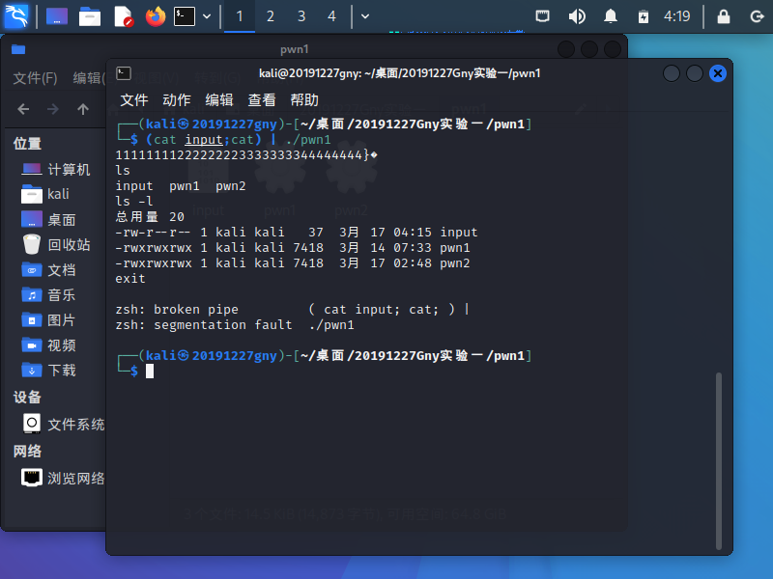Open the terminal 查看 menu
The image size is (773, 579).
261,100
